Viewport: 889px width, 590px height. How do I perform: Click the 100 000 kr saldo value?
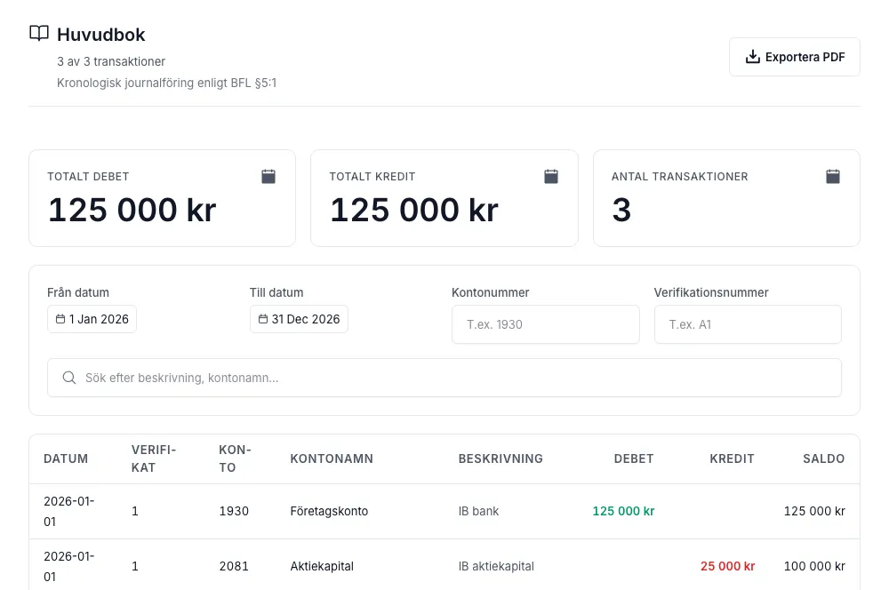(814, 566)
